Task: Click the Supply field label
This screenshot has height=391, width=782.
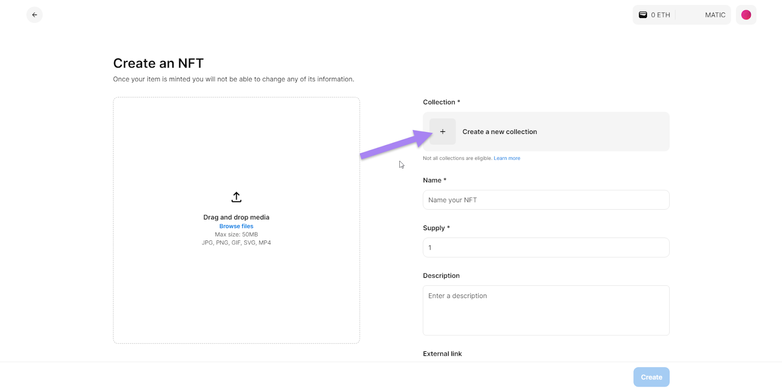Action: tap(436, 228)
